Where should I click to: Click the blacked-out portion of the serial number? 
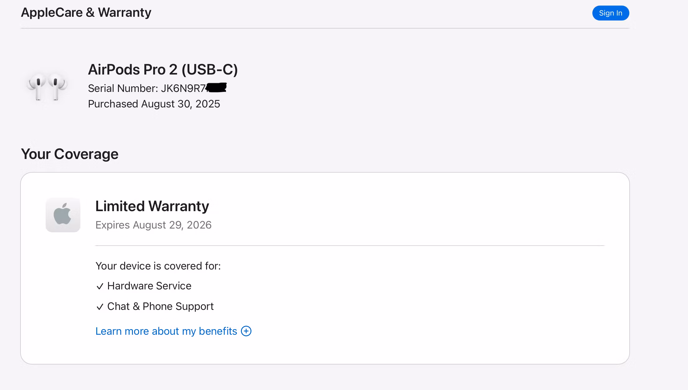click(x=217, y=88)
